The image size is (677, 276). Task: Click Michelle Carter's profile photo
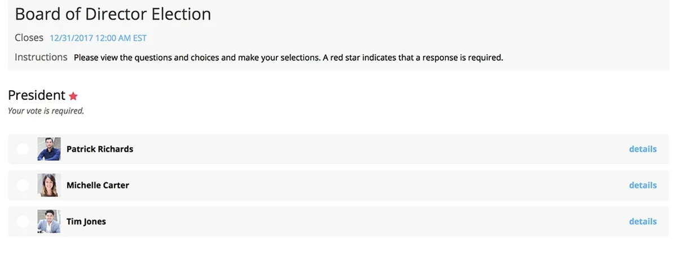tap(49, 185)
